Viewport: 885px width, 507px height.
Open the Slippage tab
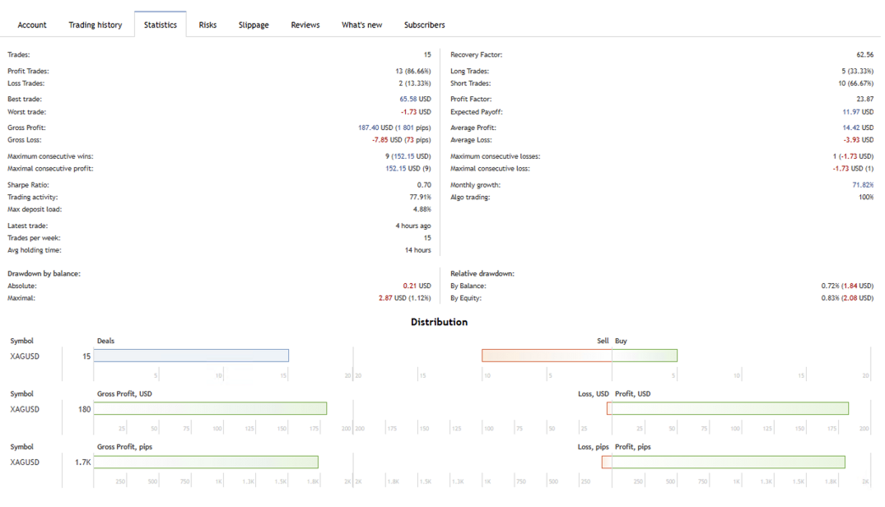254,25
